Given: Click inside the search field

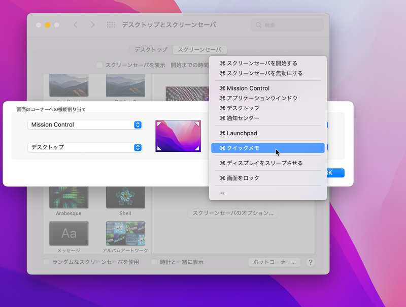Looking at the screenshot, I should pyautogui.click(x=287, y=24).
